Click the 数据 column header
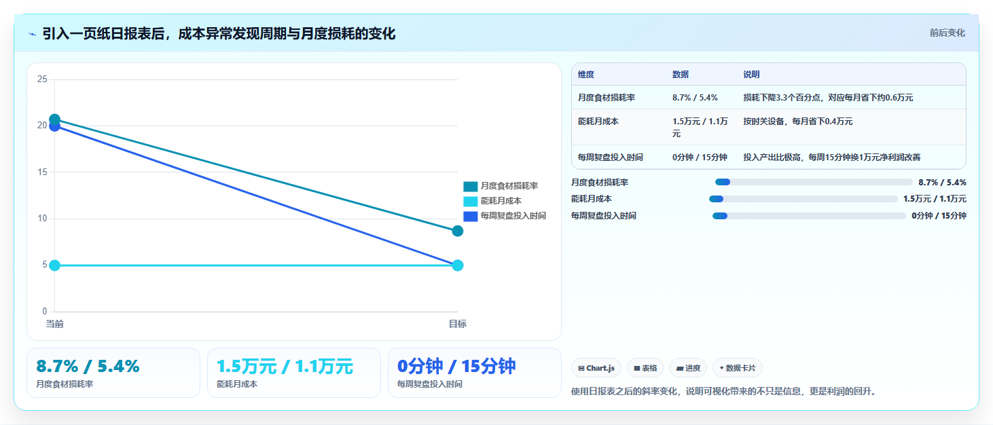This screenshot has width=993, height=425. pos(681,75)
